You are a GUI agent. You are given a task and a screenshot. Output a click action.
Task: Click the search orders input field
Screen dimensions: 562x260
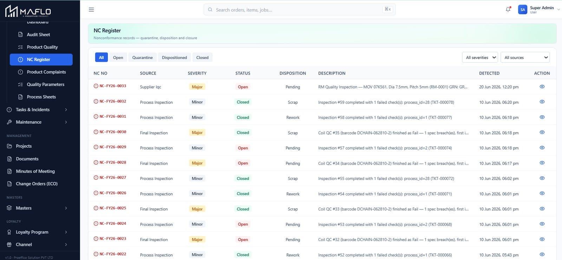tap(299, 9)
